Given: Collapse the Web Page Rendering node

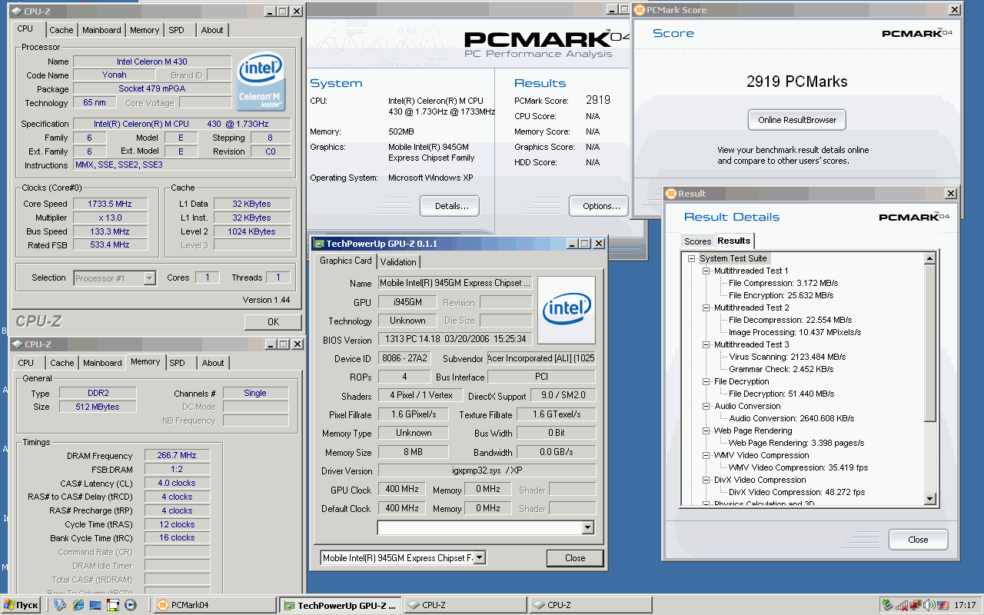Looking at the screenshot, I should (706, 431).
